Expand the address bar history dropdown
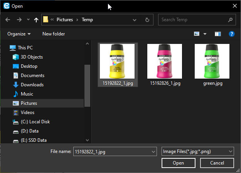The image size is (241, 173). (134, 20)
